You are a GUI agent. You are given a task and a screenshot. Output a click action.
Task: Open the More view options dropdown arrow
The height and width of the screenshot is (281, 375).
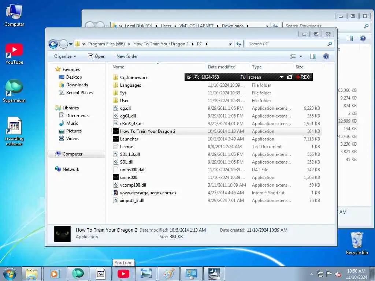click(301, 56)
